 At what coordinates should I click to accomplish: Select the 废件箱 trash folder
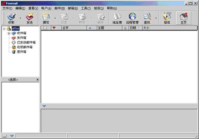tap(22, 52)
